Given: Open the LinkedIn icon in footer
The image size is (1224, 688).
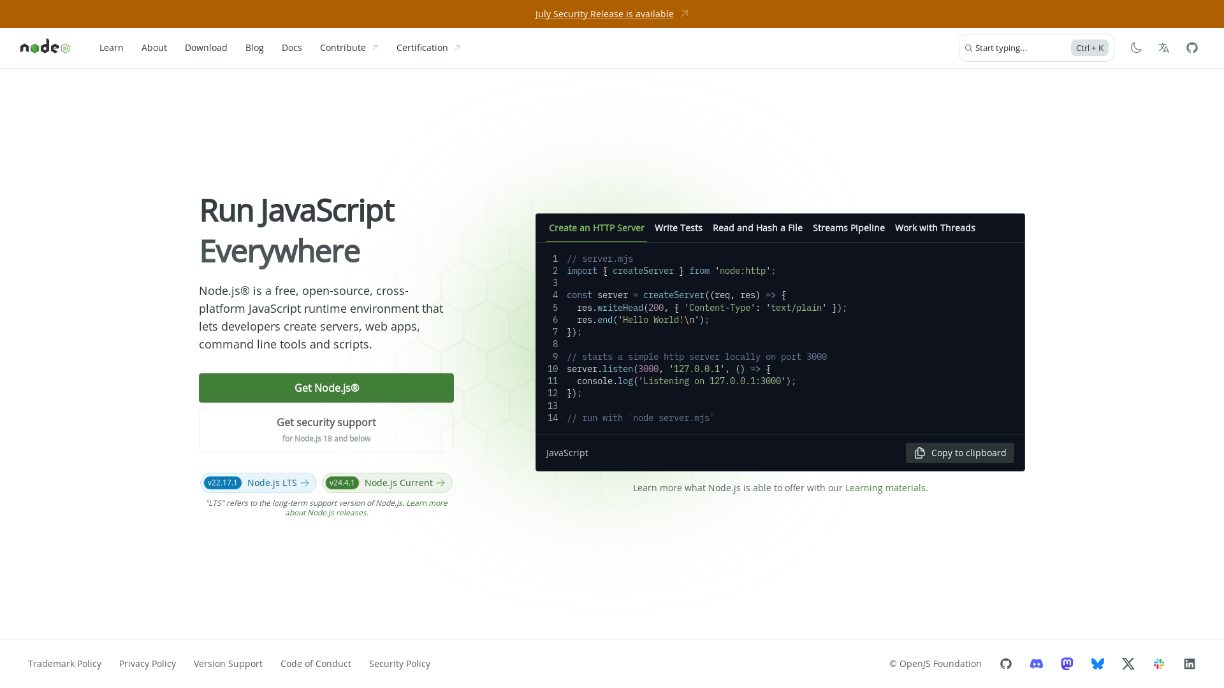Looking at the screenshot, I should [1190, 664].
